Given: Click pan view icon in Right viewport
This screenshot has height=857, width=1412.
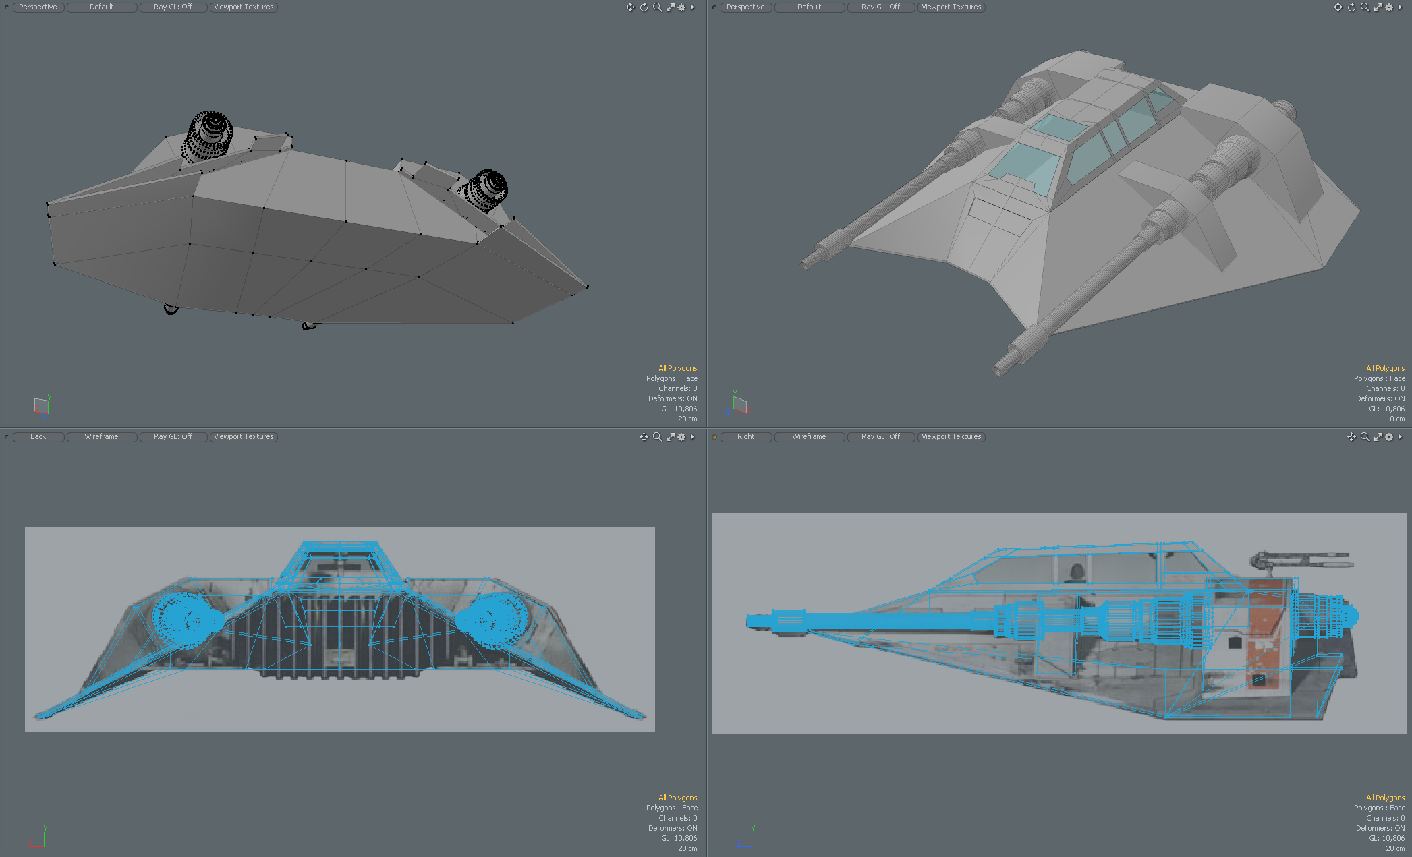Looking at the screenshot, I should (x=1351, y=437).
